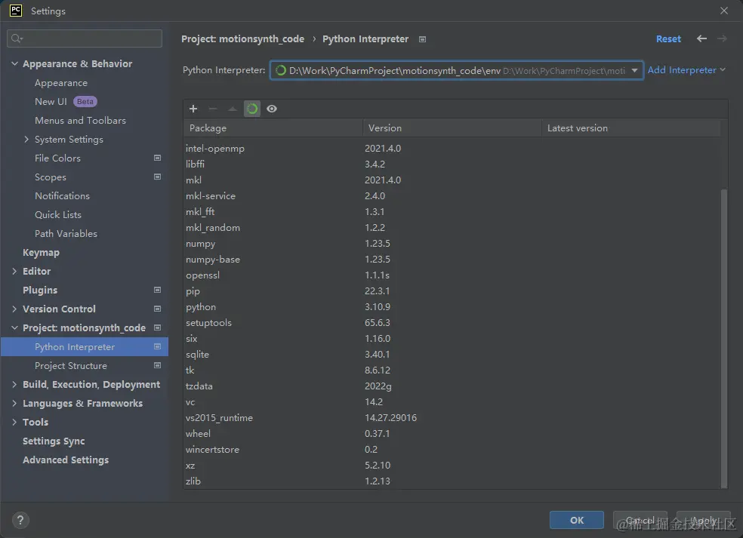The width and height of the screenshot is (743, 538).
Task: Click the Apply button
Action: (704, 520)
